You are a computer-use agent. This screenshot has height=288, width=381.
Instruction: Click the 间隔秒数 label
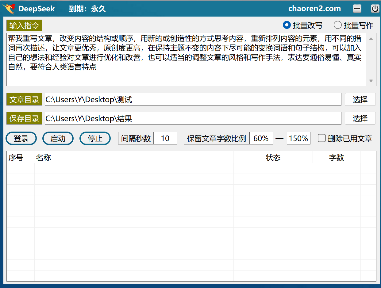[136, 138]
